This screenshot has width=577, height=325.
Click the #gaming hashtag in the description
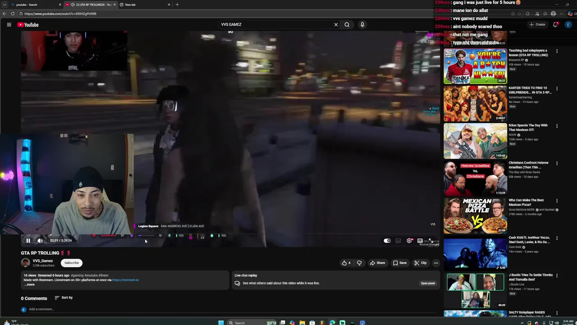[x=78, y=275]
